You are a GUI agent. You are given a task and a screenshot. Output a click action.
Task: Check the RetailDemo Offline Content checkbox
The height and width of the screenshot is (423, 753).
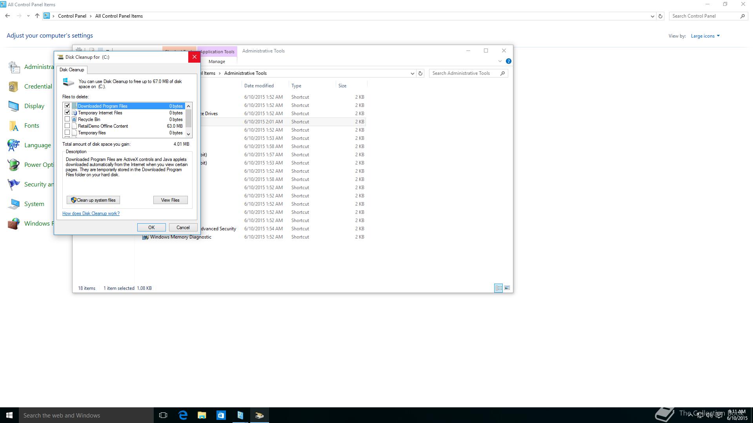coord(67,126)
